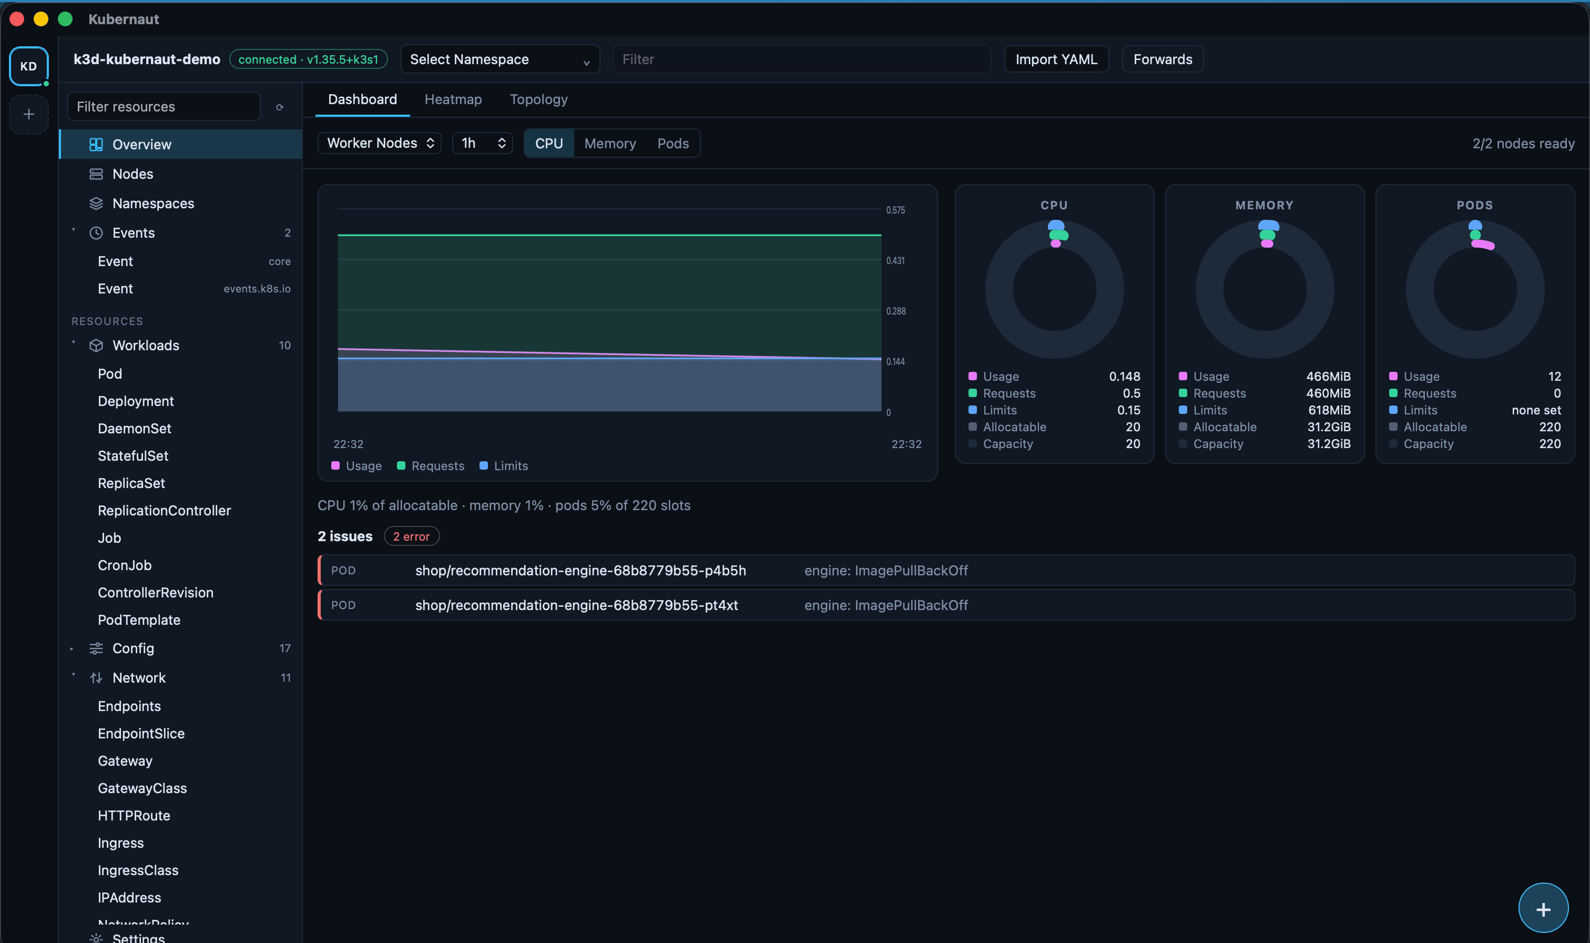The image size is (1590, 943).
Task: Switch metric view to CPU
Action: click(549, 143)
